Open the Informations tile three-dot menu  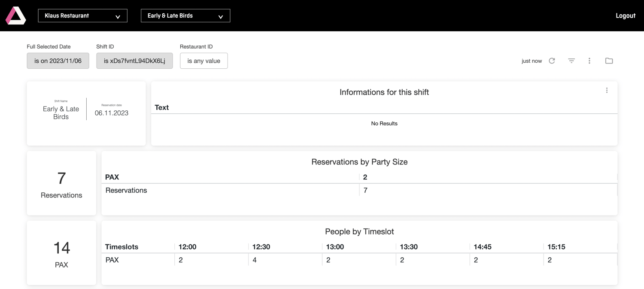606,91
